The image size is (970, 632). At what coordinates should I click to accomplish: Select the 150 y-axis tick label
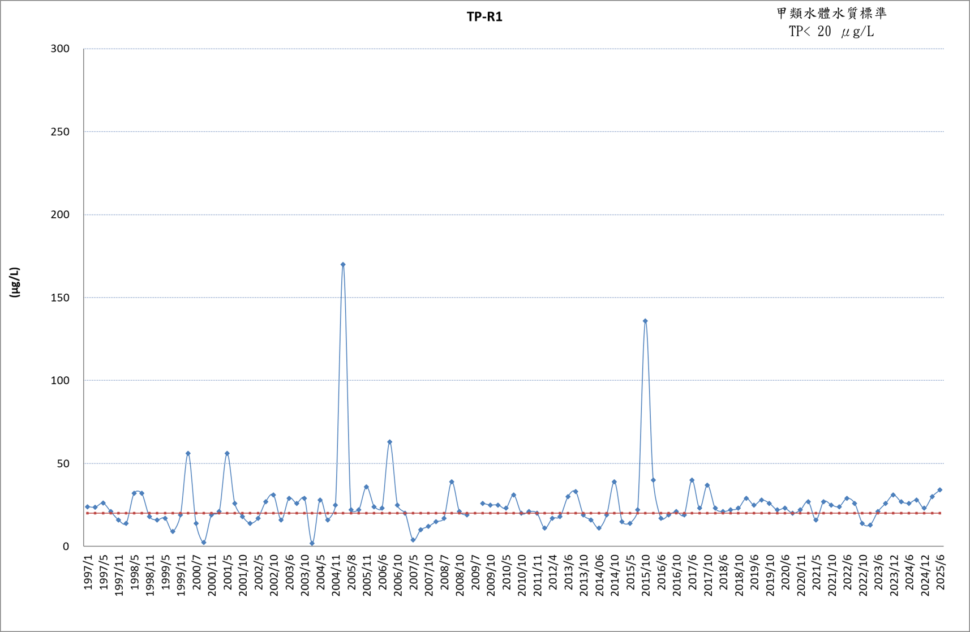(x=60, y=298)
